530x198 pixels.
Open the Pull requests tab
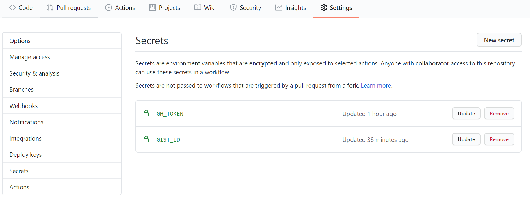tap(73, 8)
